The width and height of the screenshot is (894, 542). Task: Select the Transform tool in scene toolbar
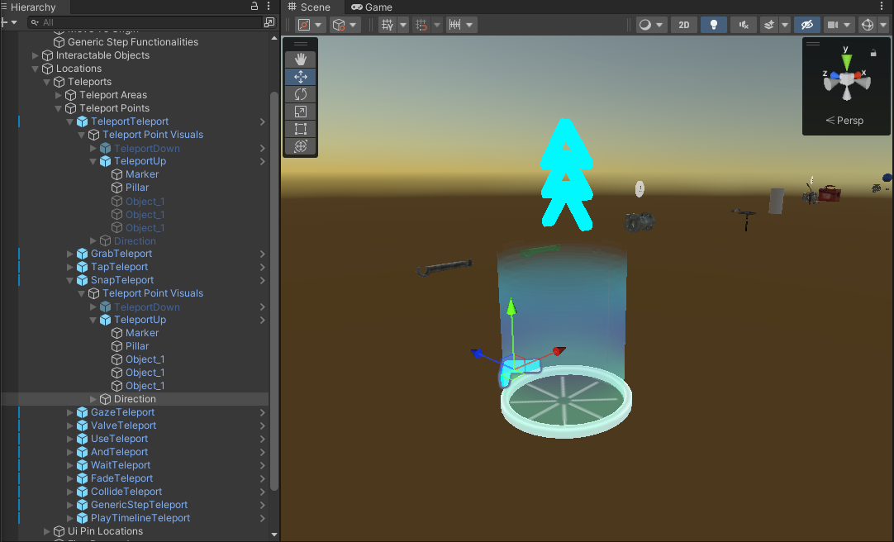click(301, 146)
